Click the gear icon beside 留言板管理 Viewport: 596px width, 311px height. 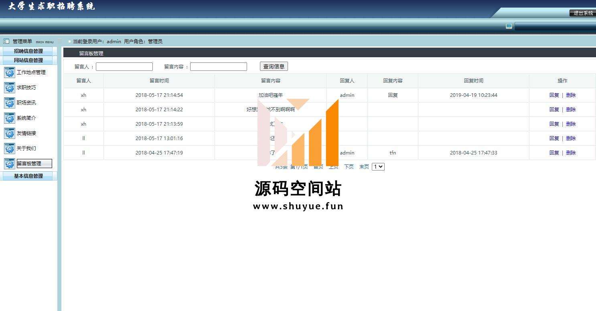tap(10, 164)
